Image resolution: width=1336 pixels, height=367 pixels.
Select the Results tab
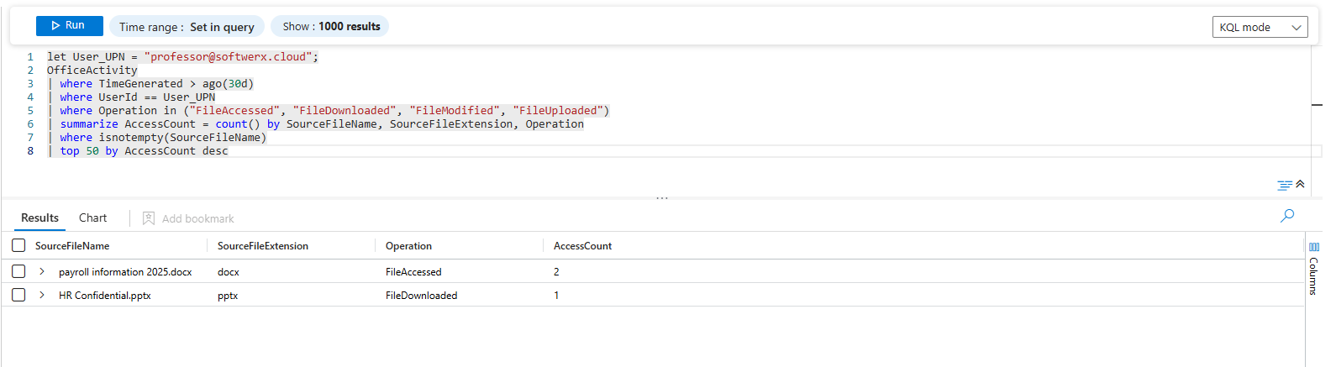(39, 218)
